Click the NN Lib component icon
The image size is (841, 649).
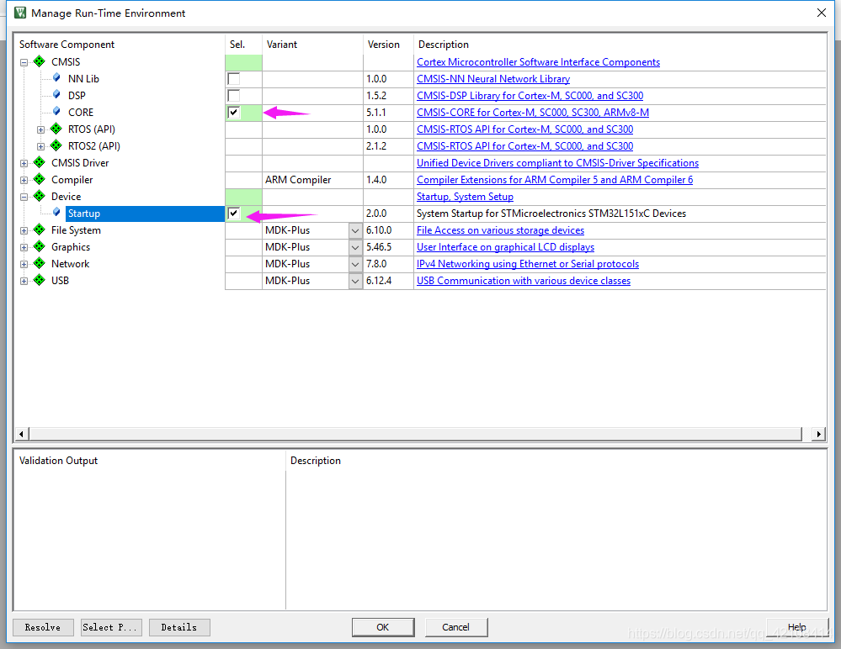[x=56, y=78]
